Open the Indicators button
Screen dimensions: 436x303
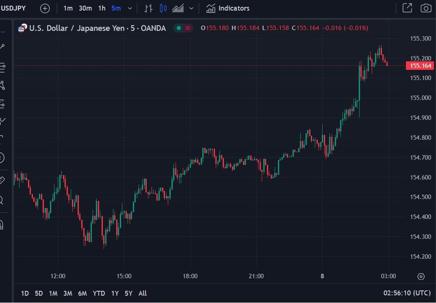[x=228, y=9]
